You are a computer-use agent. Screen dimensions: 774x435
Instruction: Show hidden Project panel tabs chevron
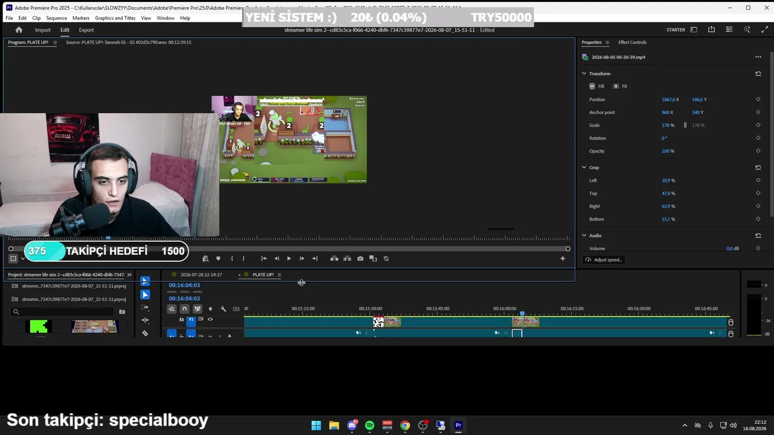(x=129, y=275)
